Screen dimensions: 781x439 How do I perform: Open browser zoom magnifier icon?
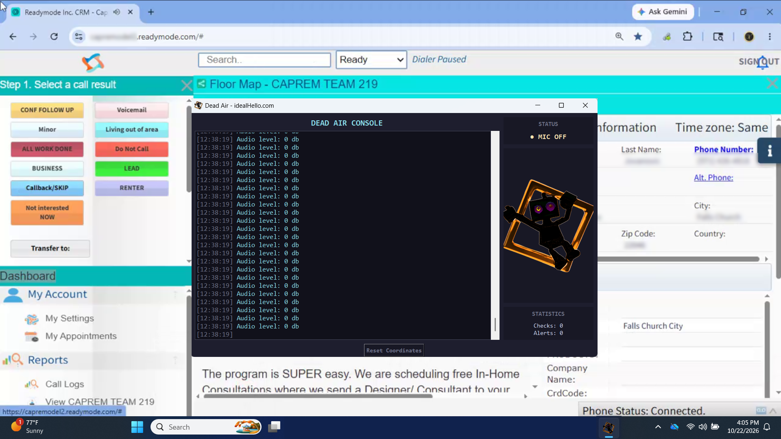coord(619,37)
